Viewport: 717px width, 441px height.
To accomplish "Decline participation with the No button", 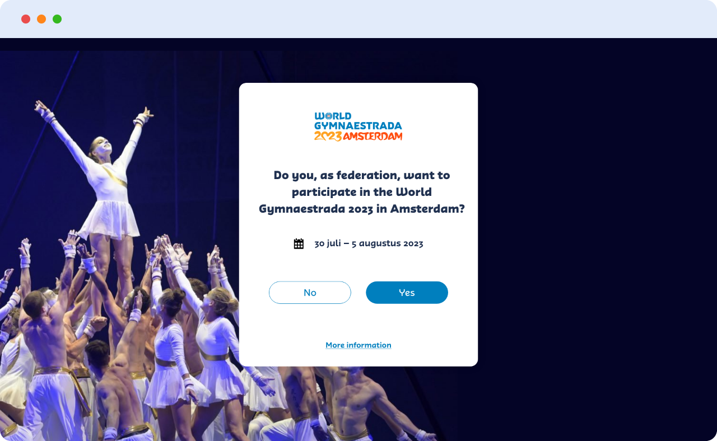I will tap(310, 293).
